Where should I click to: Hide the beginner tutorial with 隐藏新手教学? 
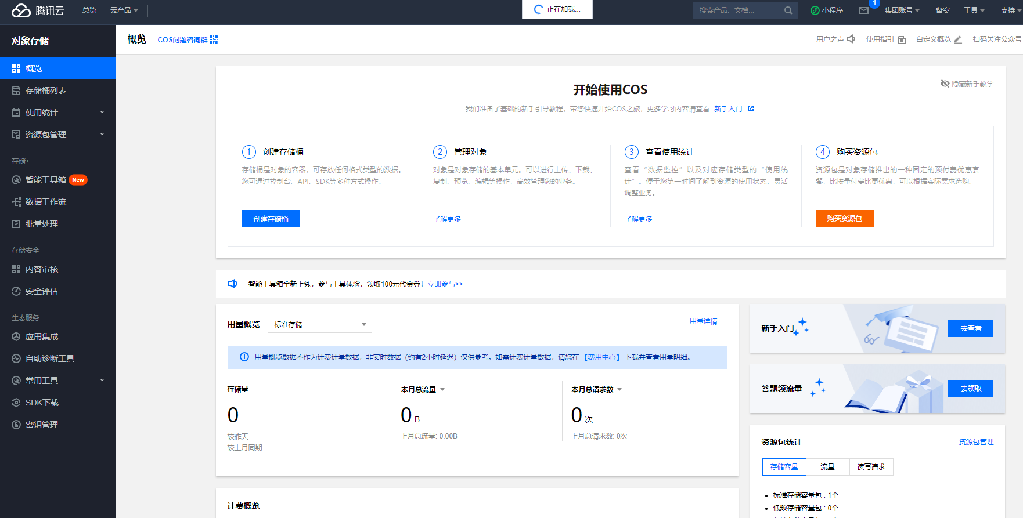967,84
